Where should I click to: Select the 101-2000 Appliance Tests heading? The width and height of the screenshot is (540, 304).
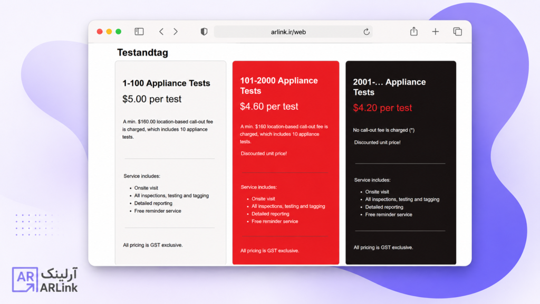(279, 85)
